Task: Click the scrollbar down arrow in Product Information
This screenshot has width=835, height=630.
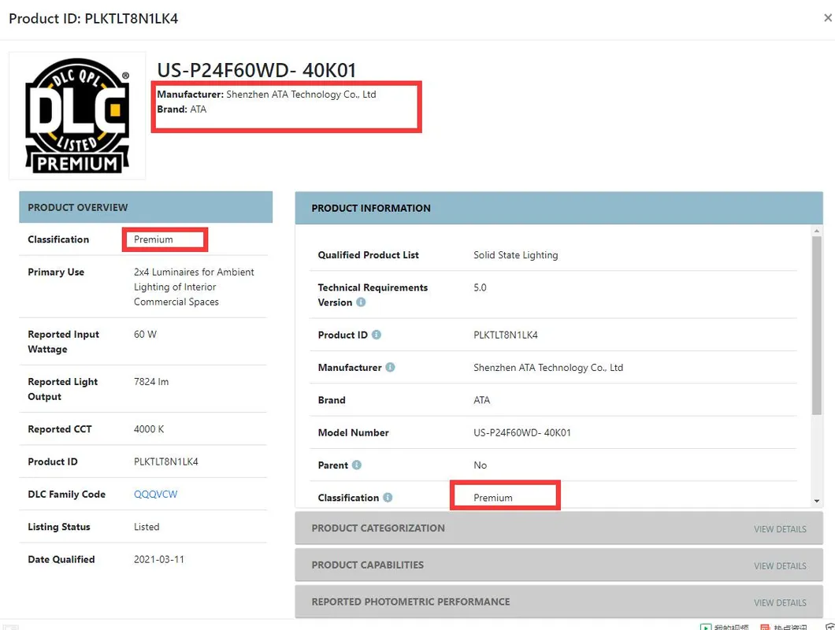Action: pyautogui.click(x=817, y=501)
